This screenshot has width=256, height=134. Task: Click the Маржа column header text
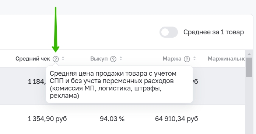[x=172, y=59]
